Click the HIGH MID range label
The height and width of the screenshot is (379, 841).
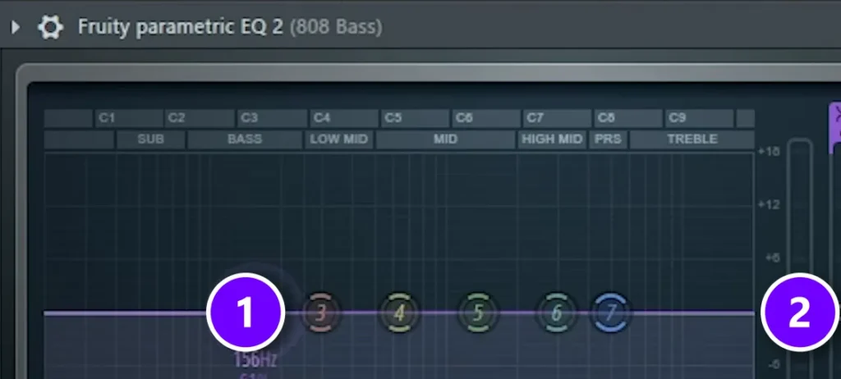click(552, 139)
